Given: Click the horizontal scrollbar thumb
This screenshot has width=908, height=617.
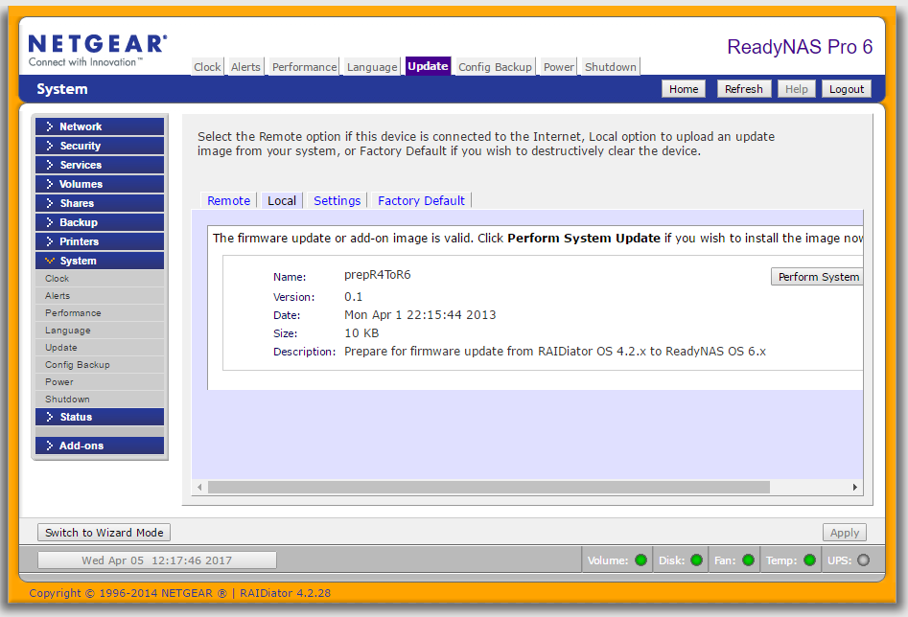Looking at the screenshot, I should [x=489, y=488].
